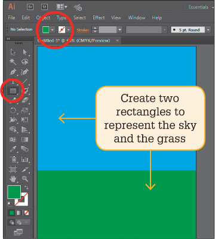Select the Hand tool
This screenshot has height=239, width=215.
point(13,179)
